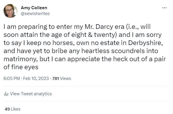This screenshot has width=173, height=114.
Task: Click the number 49 in Likes
Action: [x=7, y=109]
